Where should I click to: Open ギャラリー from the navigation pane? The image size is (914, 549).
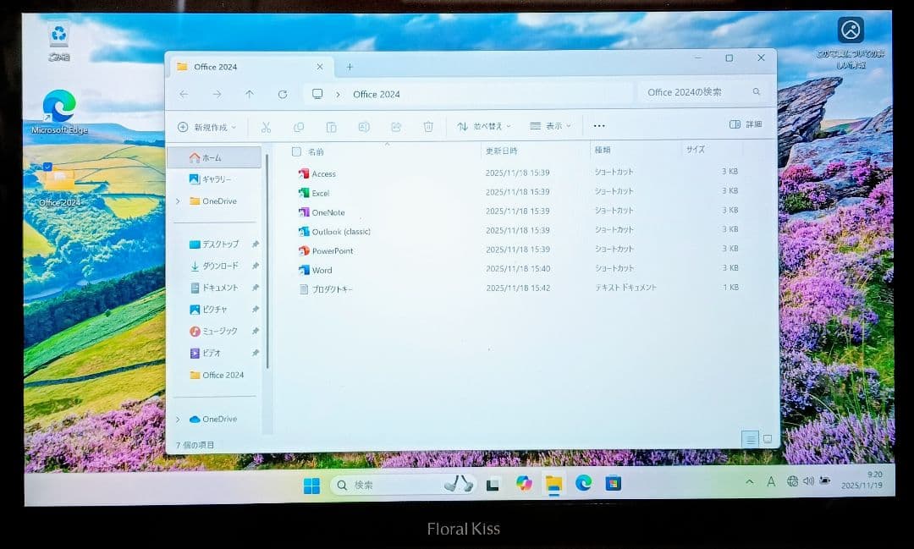(214, 178)
